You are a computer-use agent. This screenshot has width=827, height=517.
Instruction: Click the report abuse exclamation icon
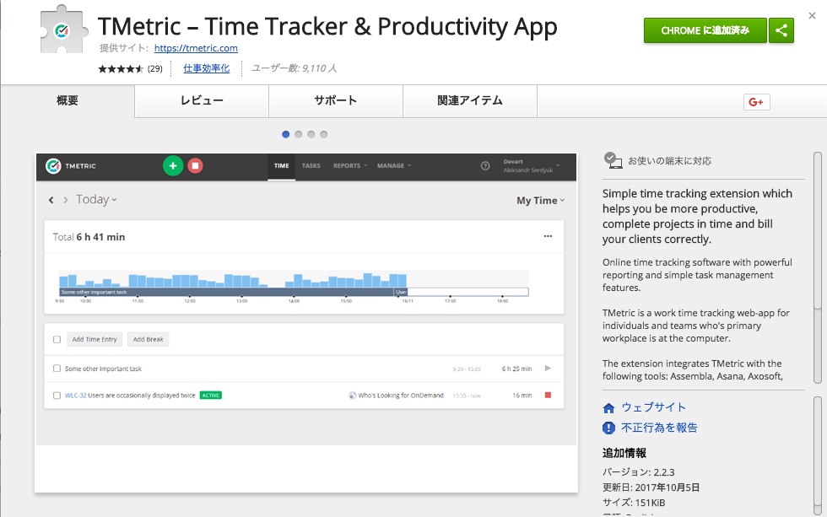608,428
